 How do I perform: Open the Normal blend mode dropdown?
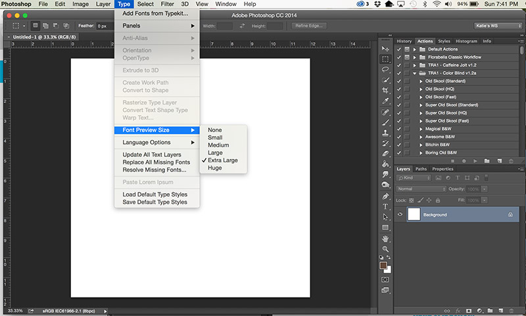point(421,189)
